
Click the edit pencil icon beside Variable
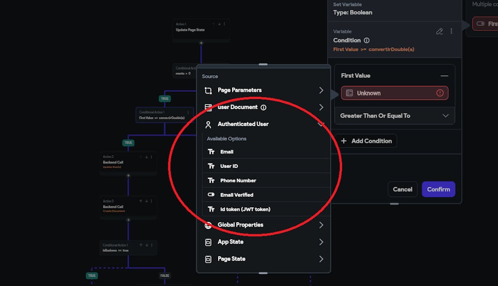tap(439, 31)
